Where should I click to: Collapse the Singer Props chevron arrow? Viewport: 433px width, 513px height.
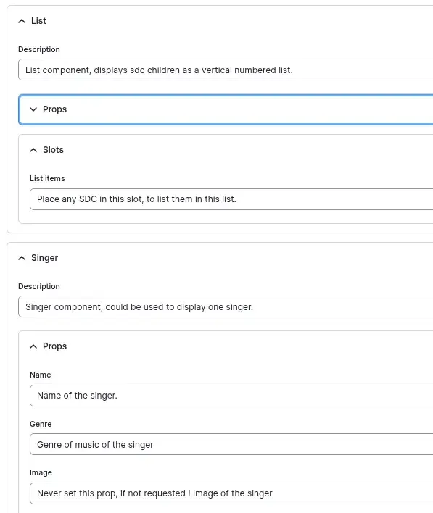[33, 346]
